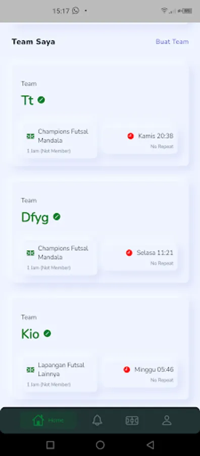Open the Dfyg team name

[x=35, y=217]
